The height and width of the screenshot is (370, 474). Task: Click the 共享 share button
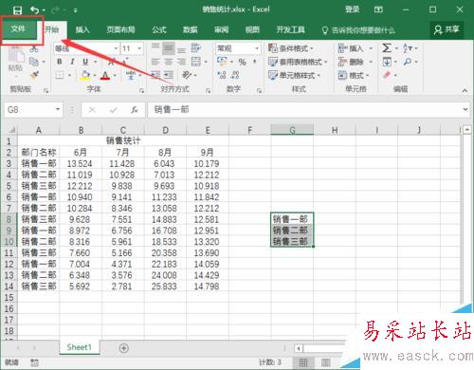click(447, 29)
